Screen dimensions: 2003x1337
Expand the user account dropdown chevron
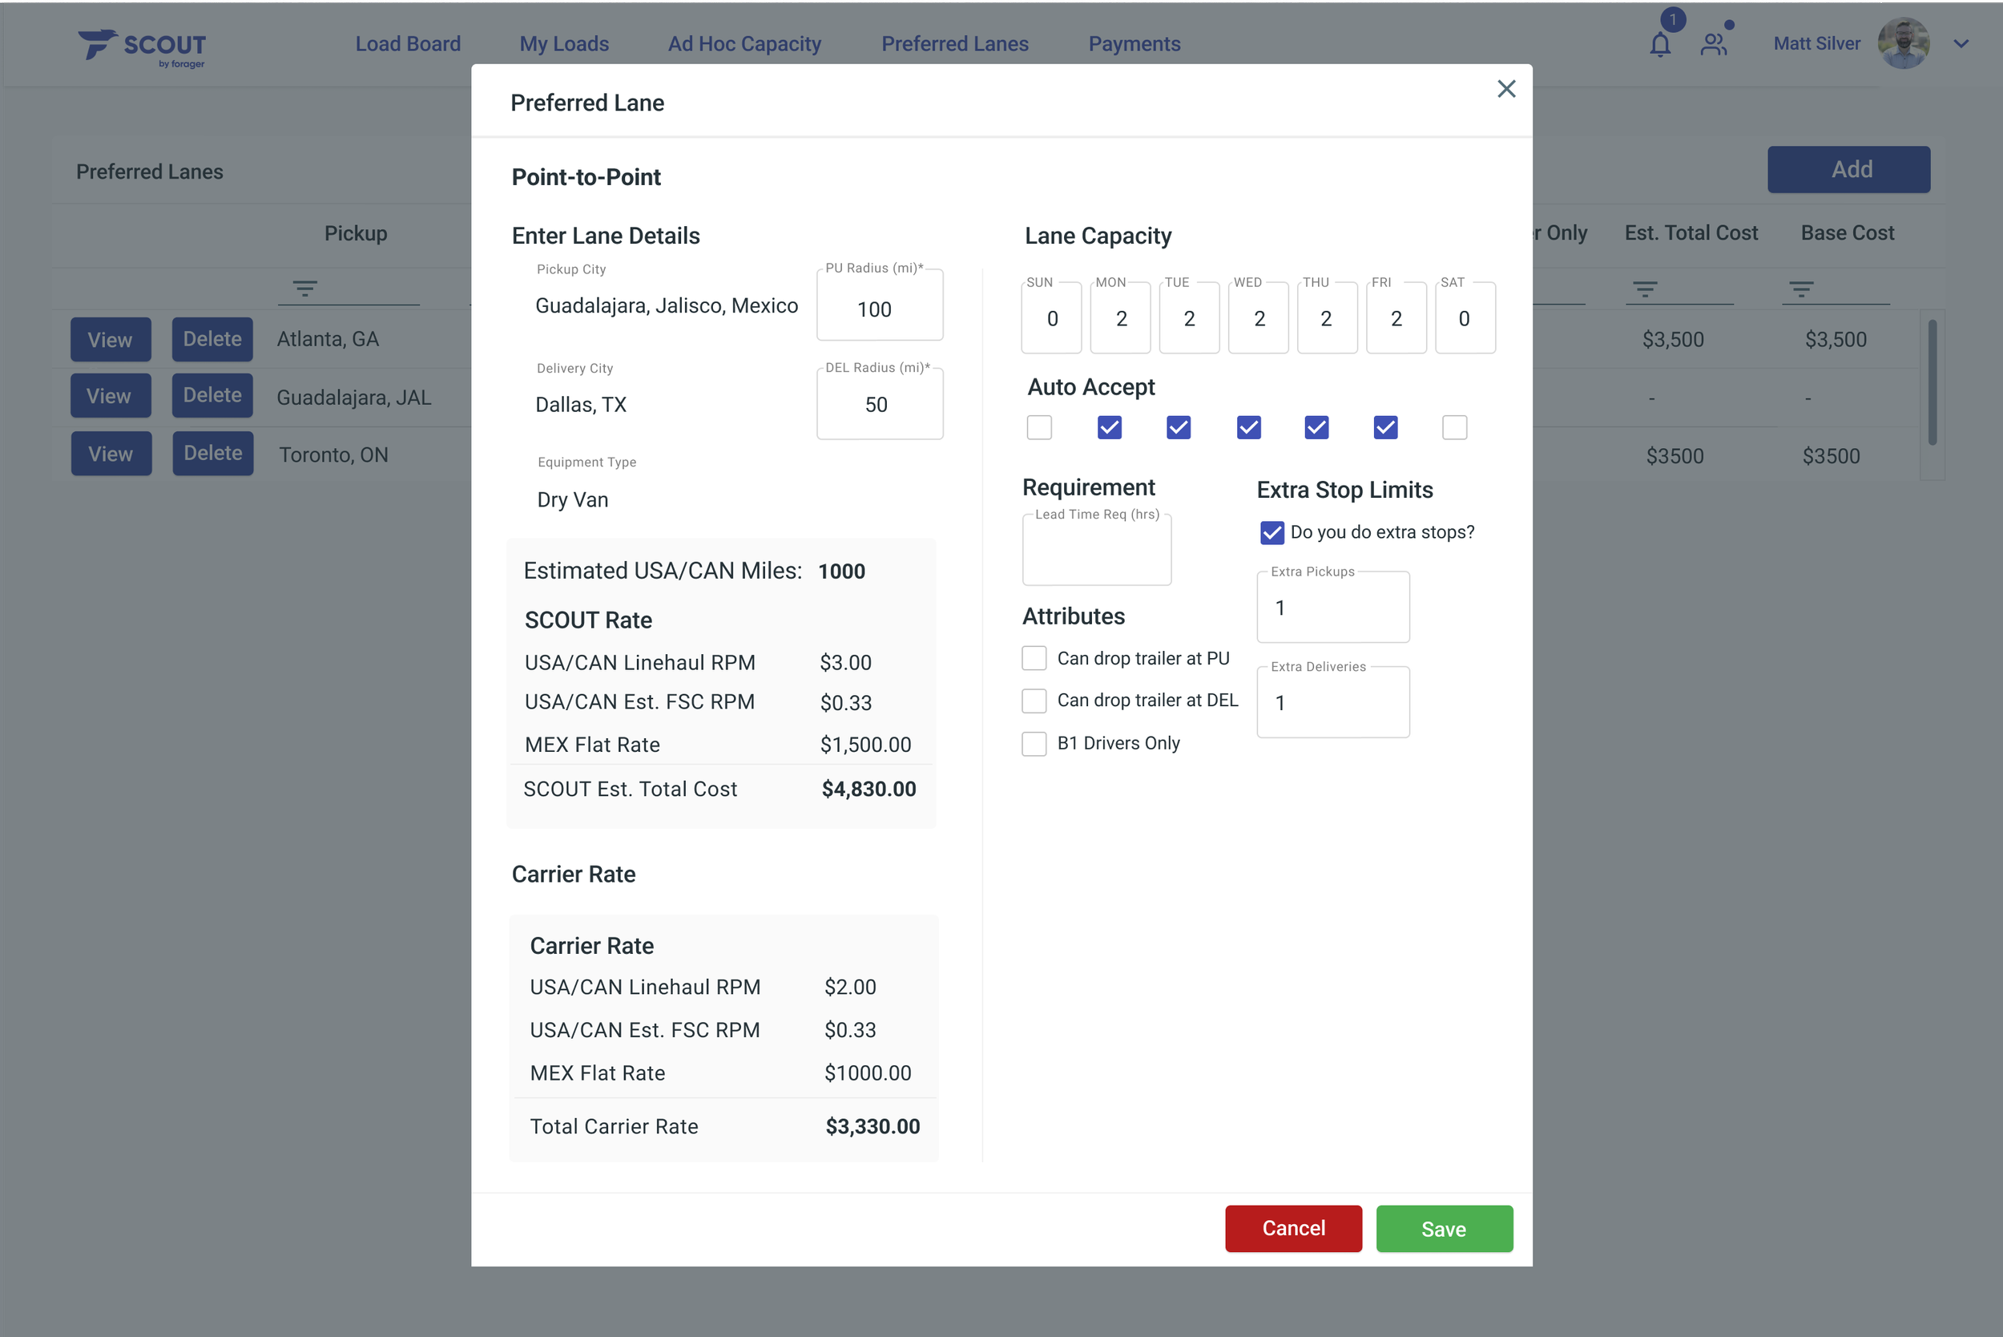point(1961,44)
